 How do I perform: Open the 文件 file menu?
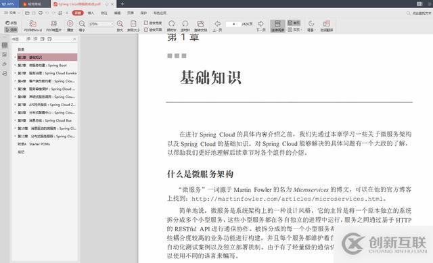point(12,13)
